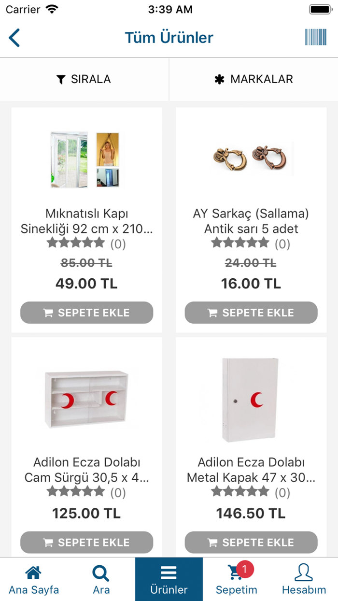Screen dimensions: 338x601
Task: Open the SIRALA sorting options
Action: coord(84,79)
